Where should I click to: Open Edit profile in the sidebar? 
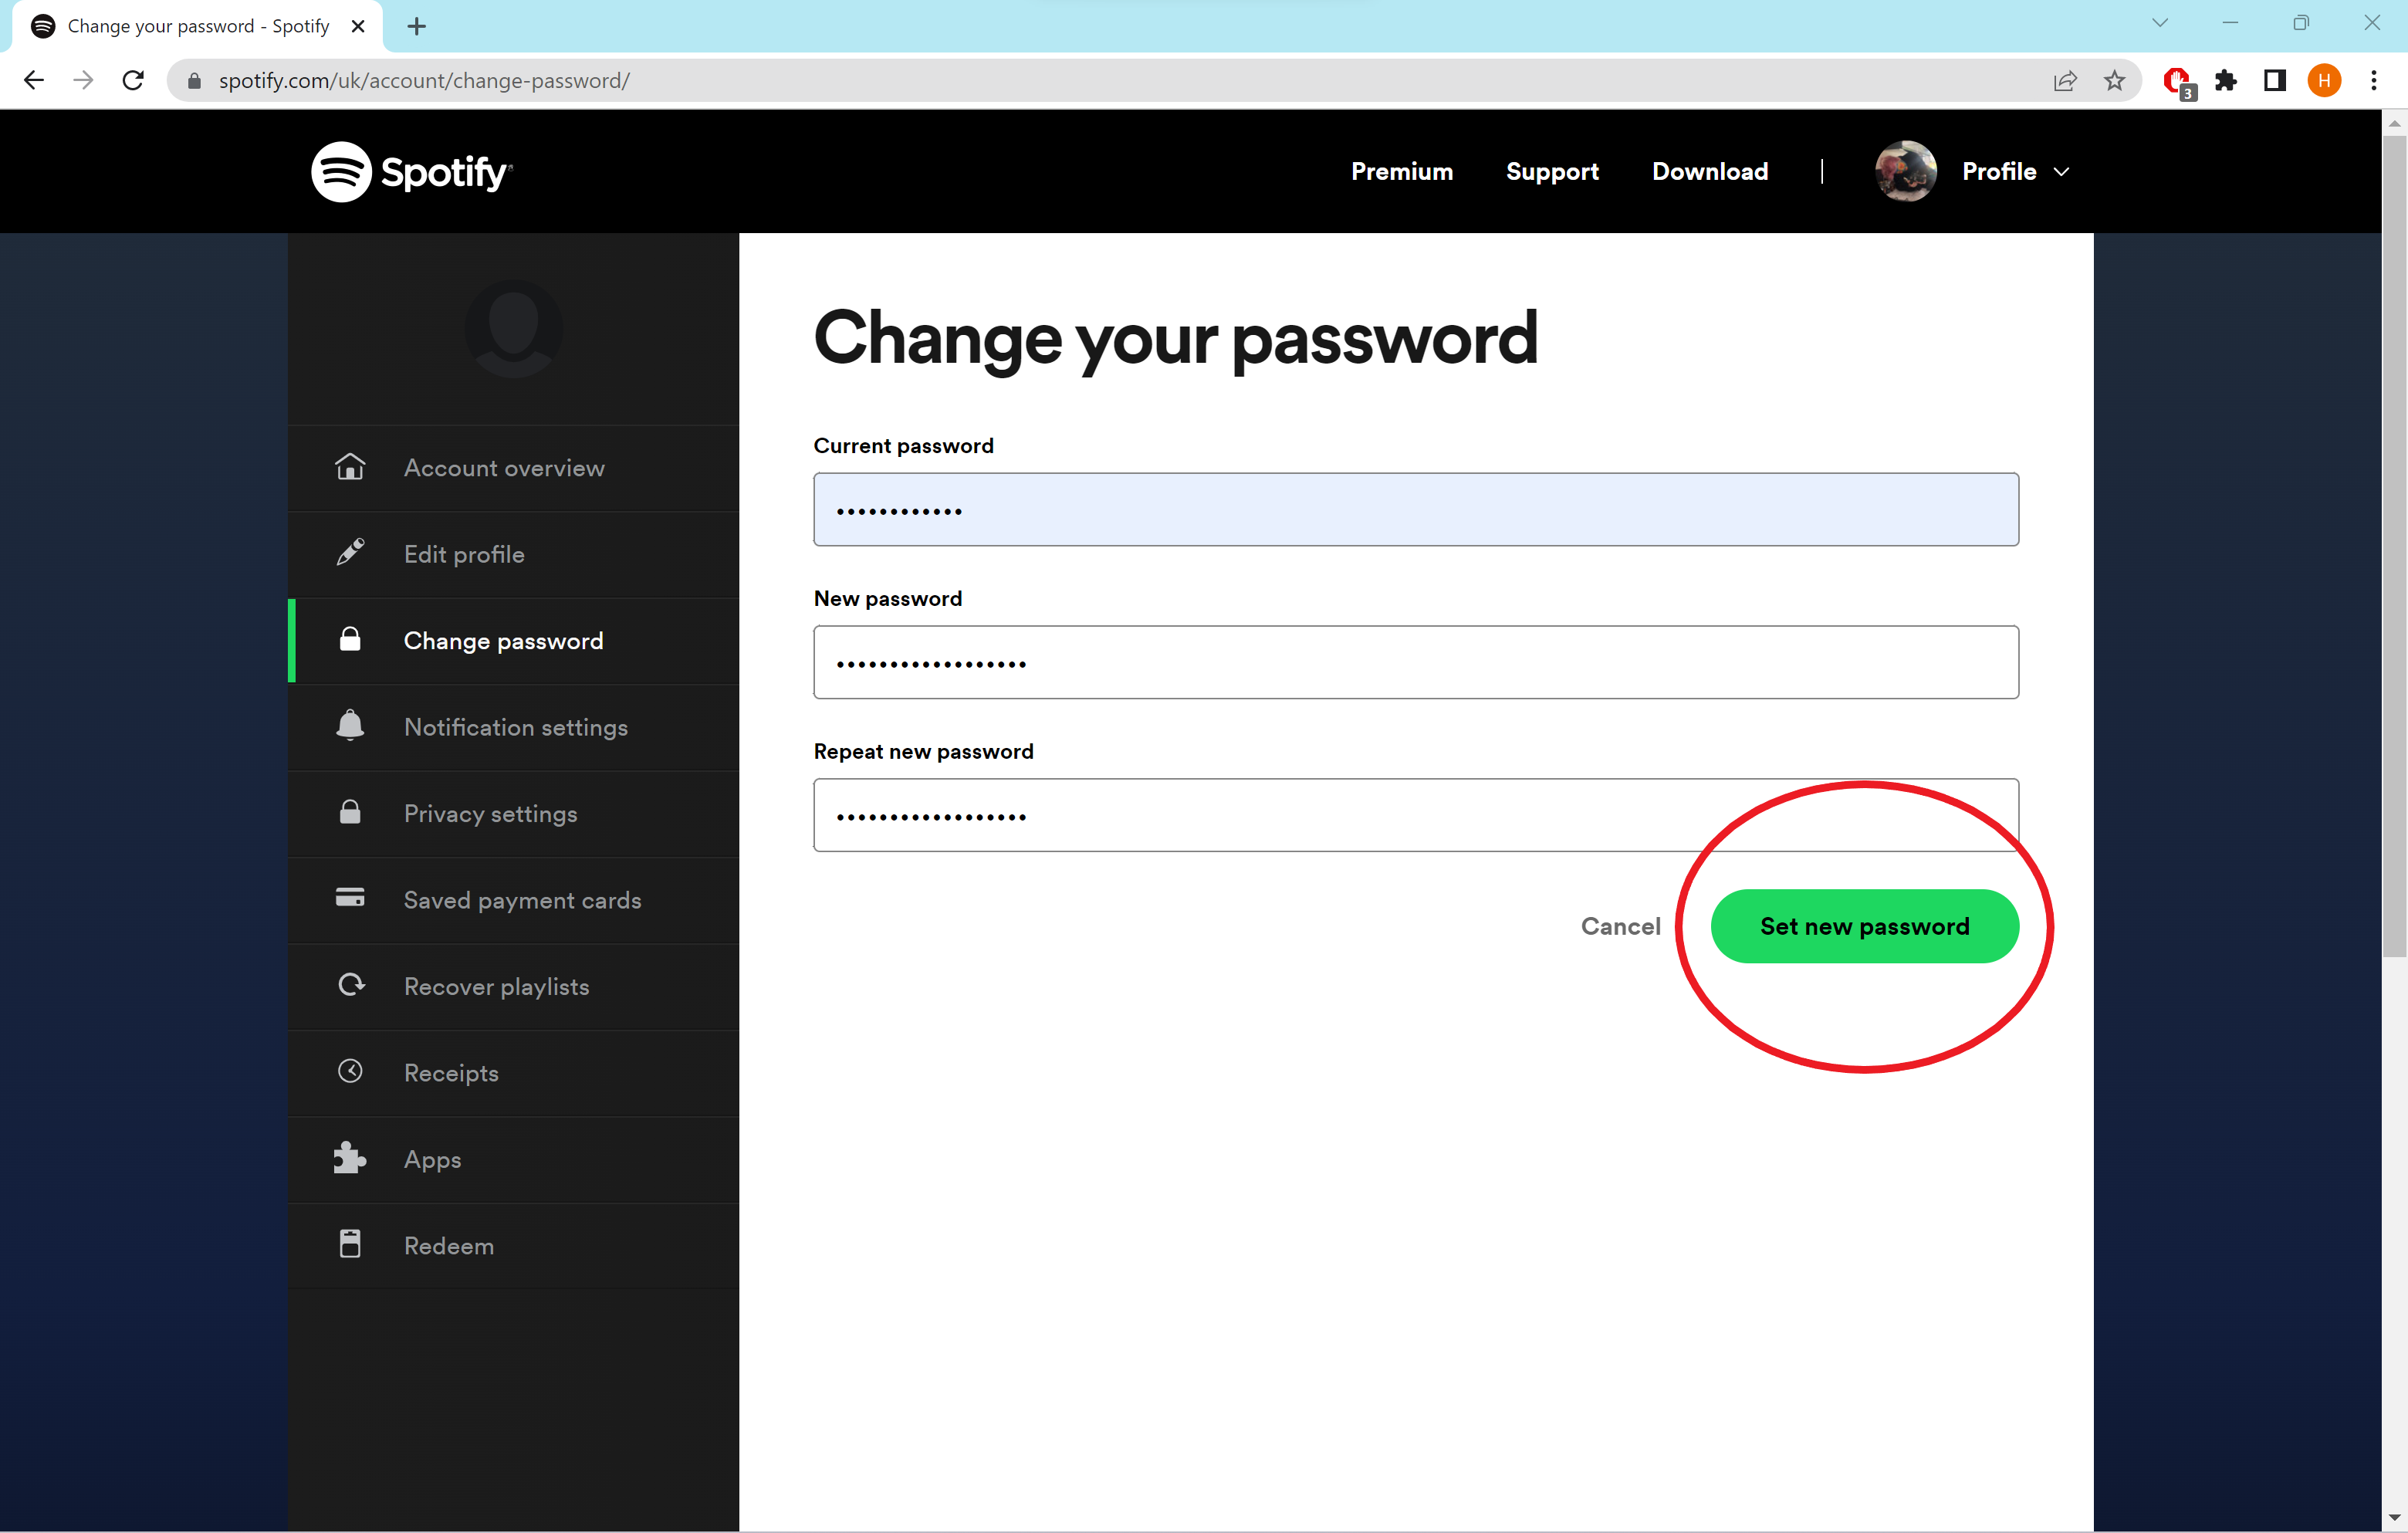click(x=514, y=554)
